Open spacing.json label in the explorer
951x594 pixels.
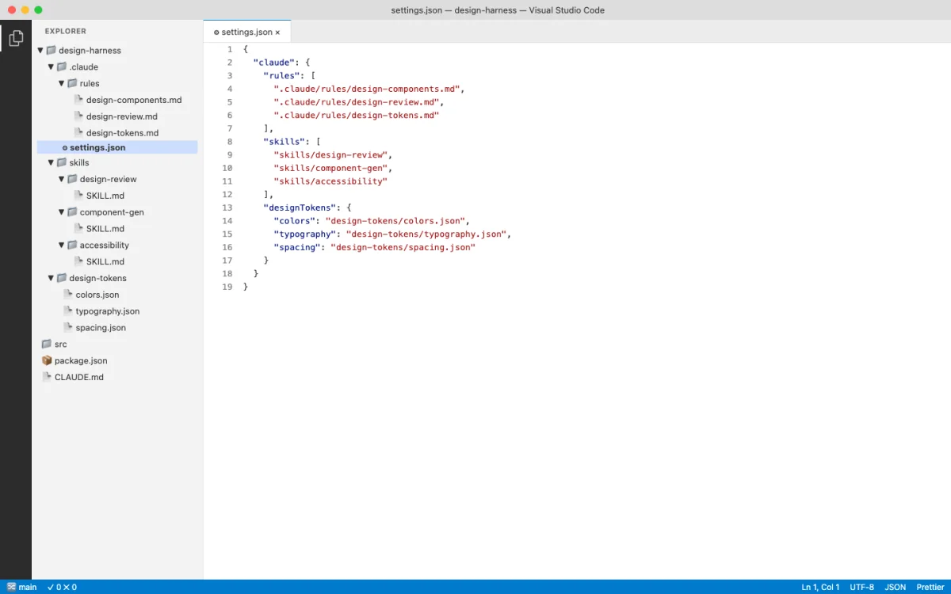pos(101,328)
